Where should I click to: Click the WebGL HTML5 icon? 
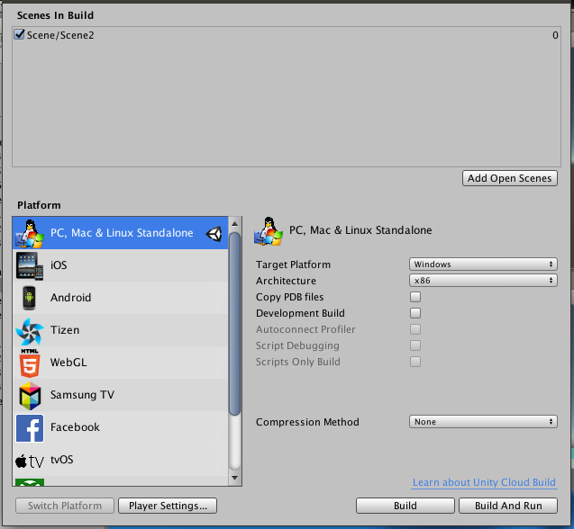tap(30, 363)
